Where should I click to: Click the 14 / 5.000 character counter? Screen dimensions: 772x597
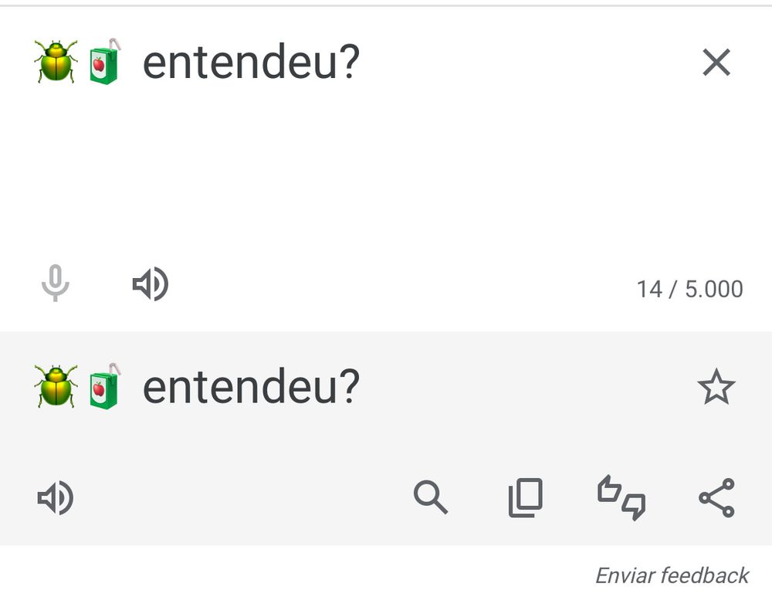[x=689, y=289]
